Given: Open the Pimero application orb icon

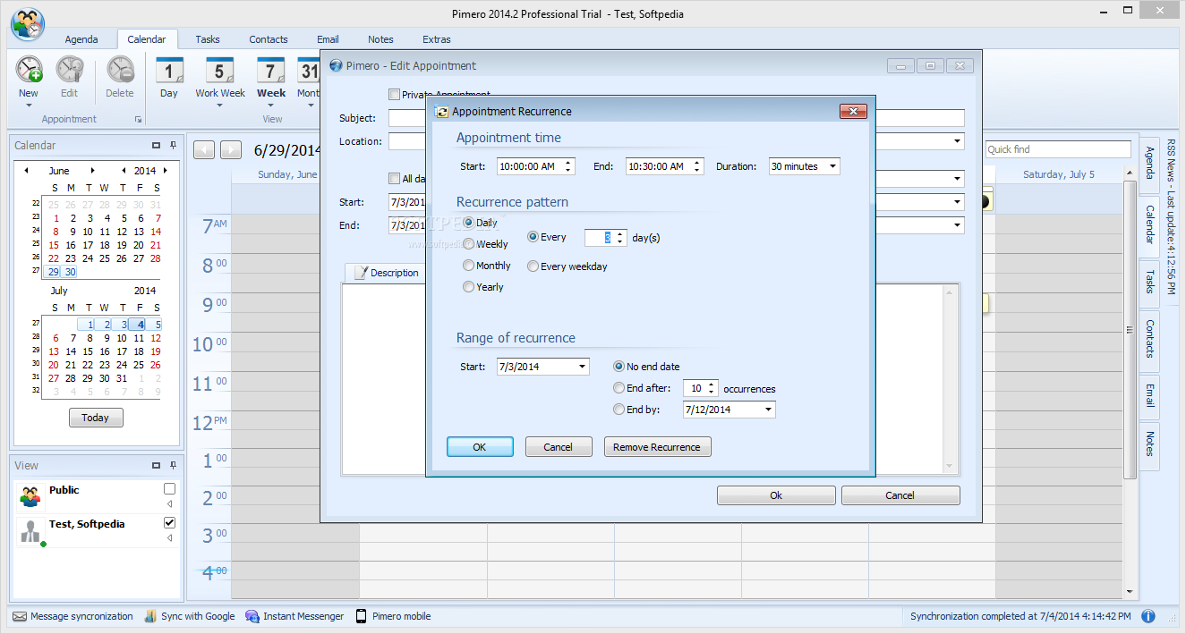Looking at the screenshot, I should click(x=28, y=24).
